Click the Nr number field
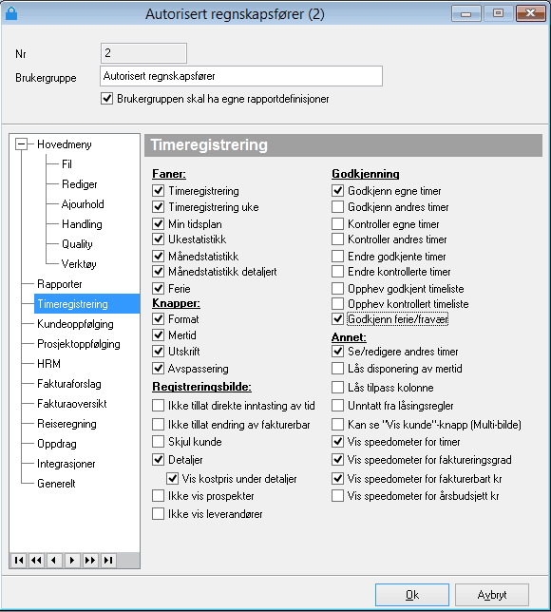This screenshot has width=551, height=612. (x=143, y=53)
